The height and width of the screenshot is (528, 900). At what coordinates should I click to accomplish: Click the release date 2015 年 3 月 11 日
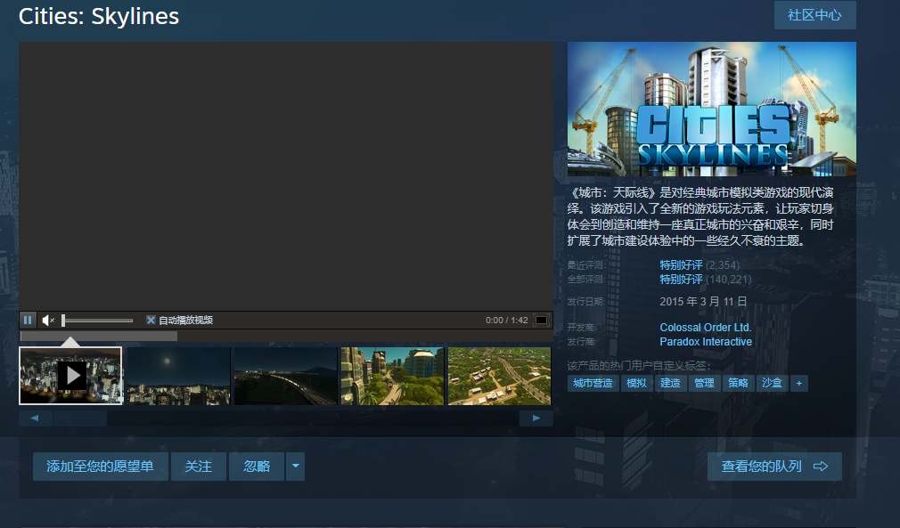click(x=703, y=302)
